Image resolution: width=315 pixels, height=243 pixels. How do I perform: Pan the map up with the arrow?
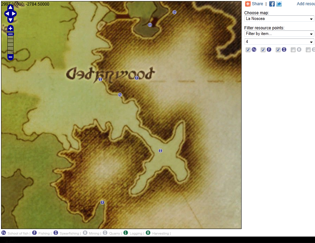pyautogui.click(x=10, y=8)
